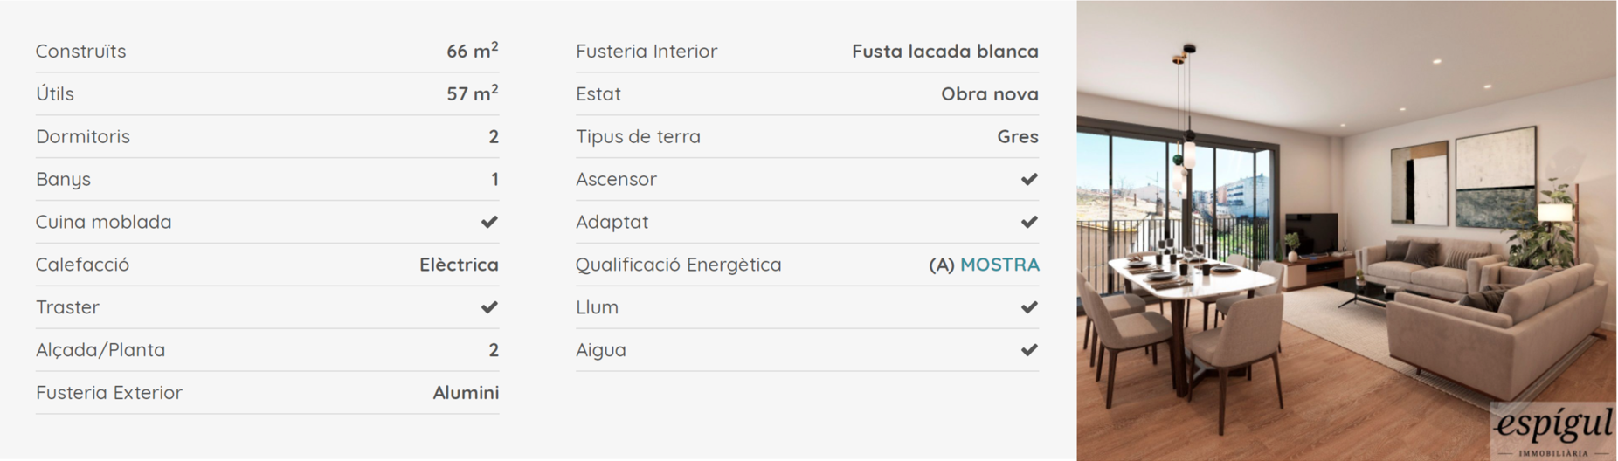Click the Adaptat checkmark icon
The image size is (1618, 461).
pyautogui.click(x=1029, y=222)
